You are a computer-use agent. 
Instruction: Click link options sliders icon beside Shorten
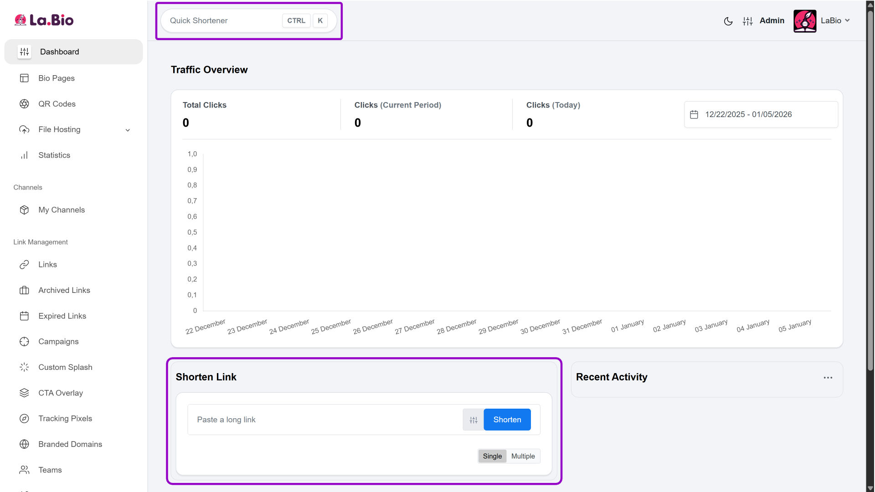(x=474, y=420)
